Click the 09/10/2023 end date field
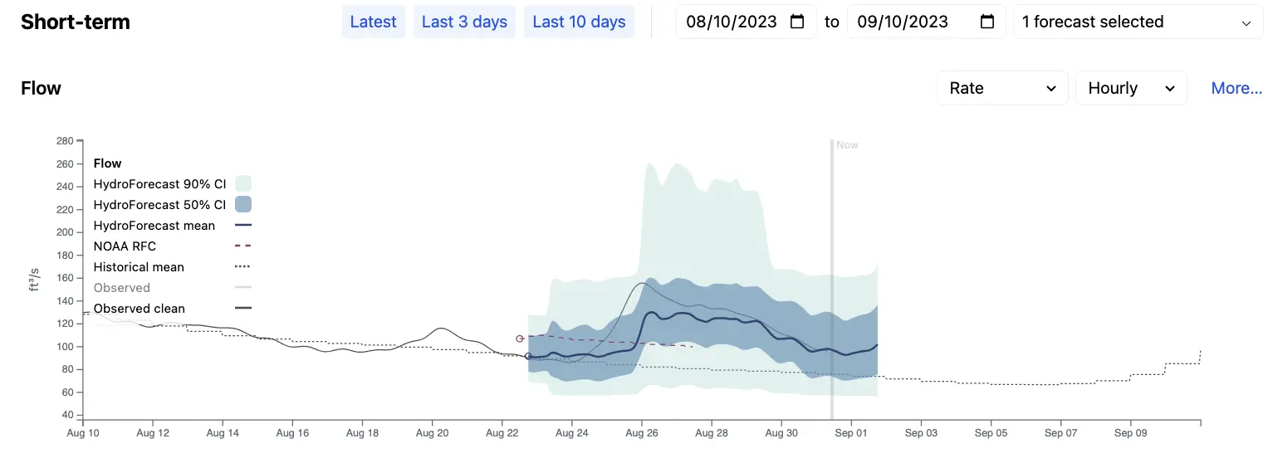Viewport: 1268px width, 458px height. pyautogui.click(x=926, y=22)
